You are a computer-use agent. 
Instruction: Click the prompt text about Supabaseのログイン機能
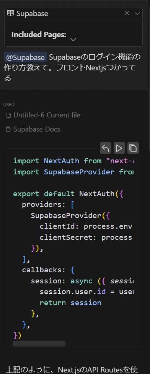[72, 68]
